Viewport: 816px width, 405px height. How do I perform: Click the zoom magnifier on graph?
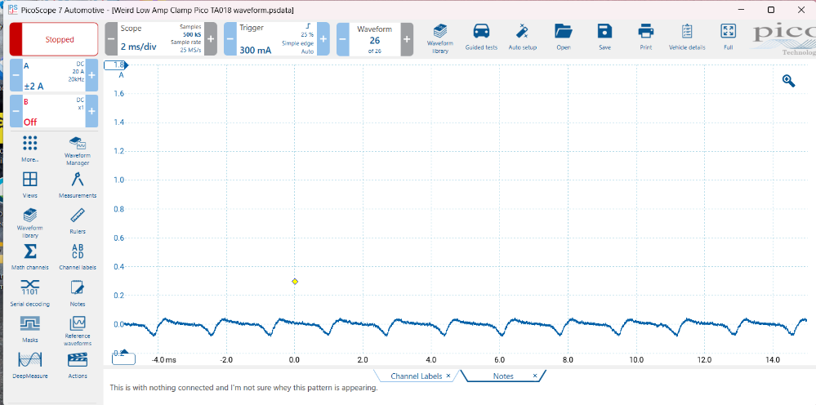(788, 81)
